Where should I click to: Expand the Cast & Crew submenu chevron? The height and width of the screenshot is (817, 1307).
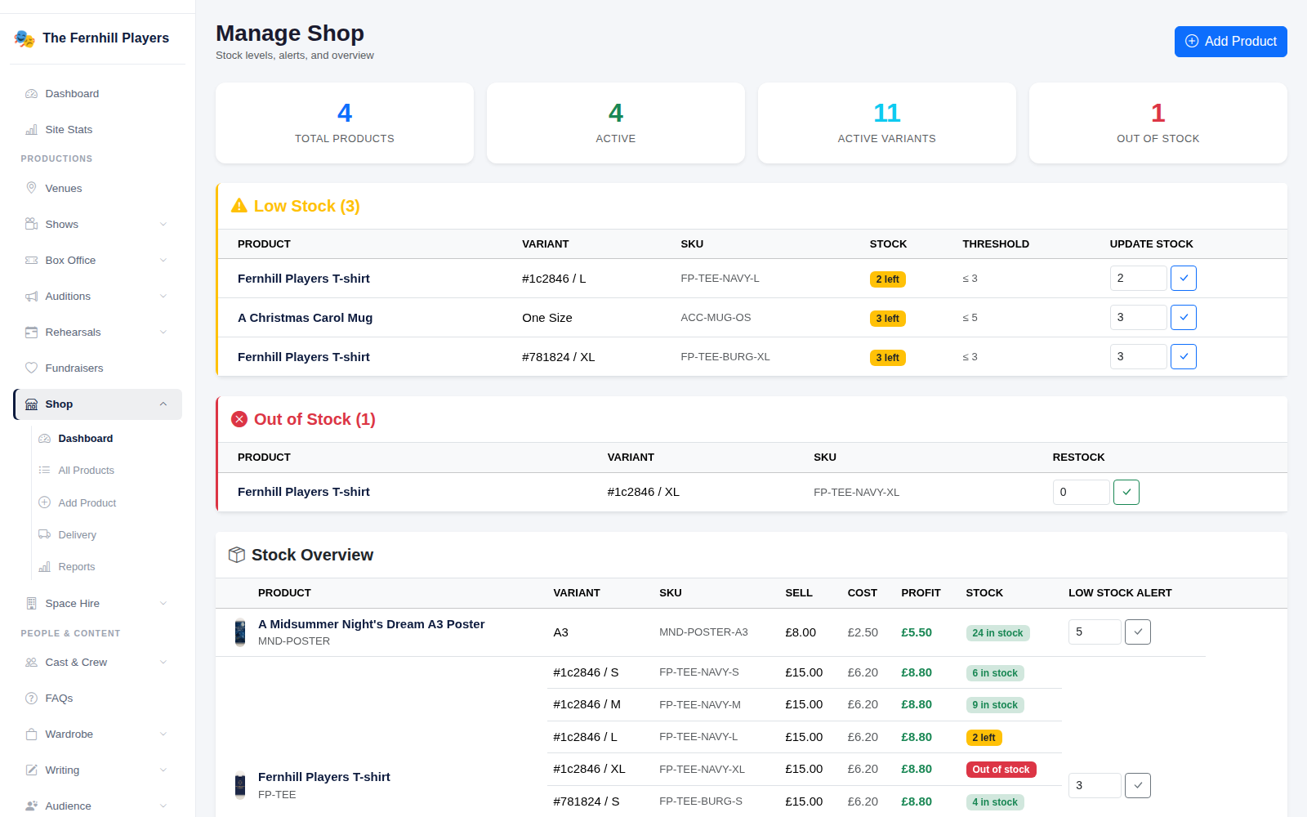coord(163,663)
